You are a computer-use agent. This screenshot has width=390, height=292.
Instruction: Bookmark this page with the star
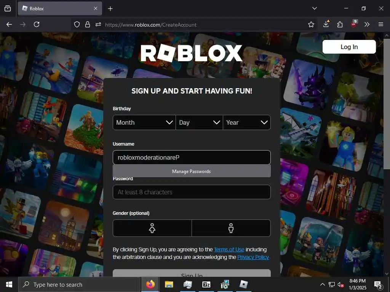(311, 24)
